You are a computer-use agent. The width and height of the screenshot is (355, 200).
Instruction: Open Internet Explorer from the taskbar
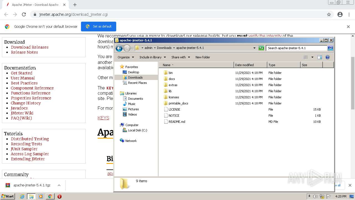(22, 196)
